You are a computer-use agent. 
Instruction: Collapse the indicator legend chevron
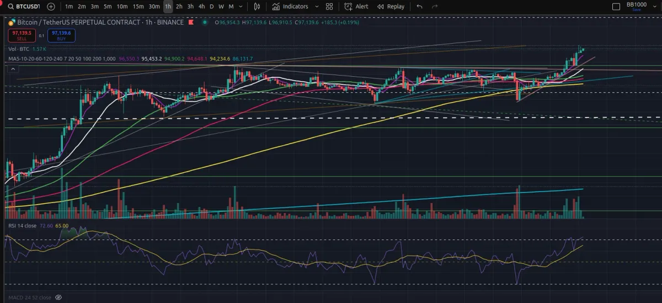(x=13, y=68)
